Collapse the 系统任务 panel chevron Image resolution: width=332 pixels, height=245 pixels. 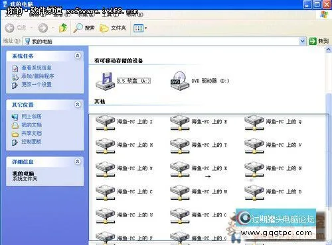[78, 56]
